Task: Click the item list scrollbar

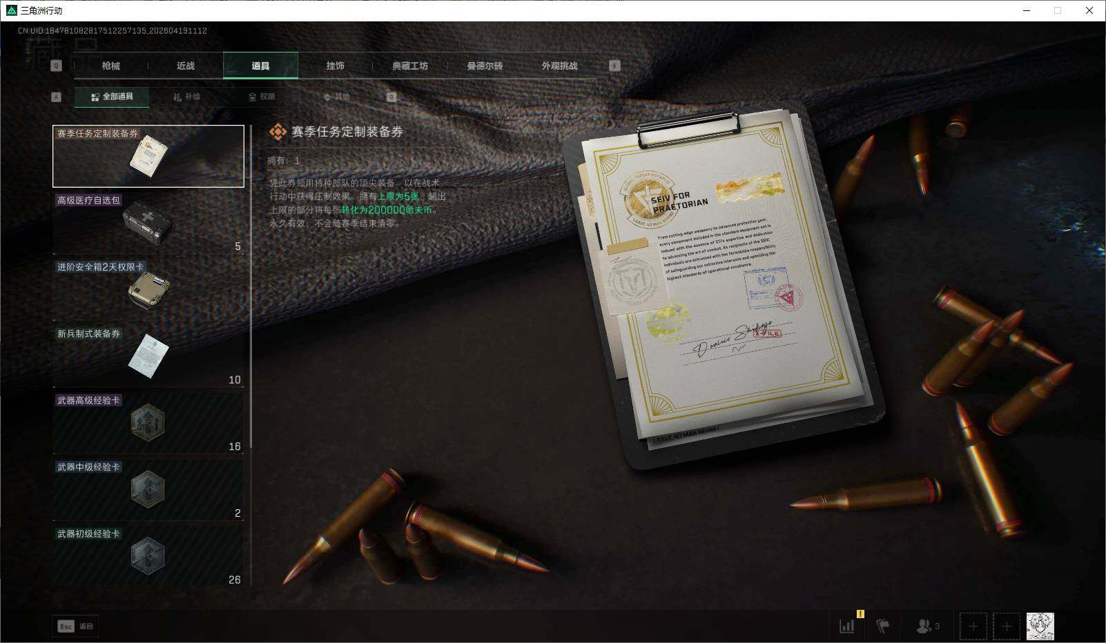Action: 251,286
